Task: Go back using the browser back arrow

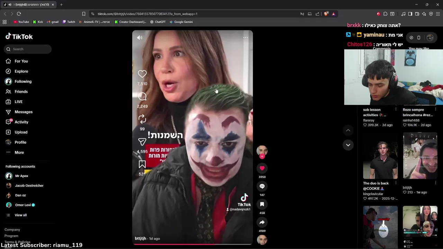Action: [5, 14]
